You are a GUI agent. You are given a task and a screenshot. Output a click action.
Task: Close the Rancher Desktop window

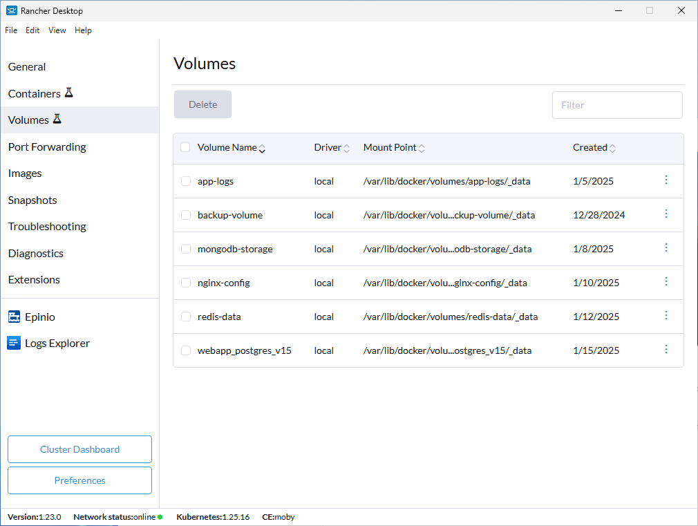pyautogui.click(x=681, y=10)
